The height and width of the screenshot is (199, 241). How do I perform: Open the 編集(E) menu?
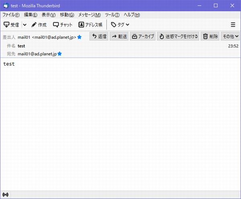pyautogui.click(x=31, y=15)
